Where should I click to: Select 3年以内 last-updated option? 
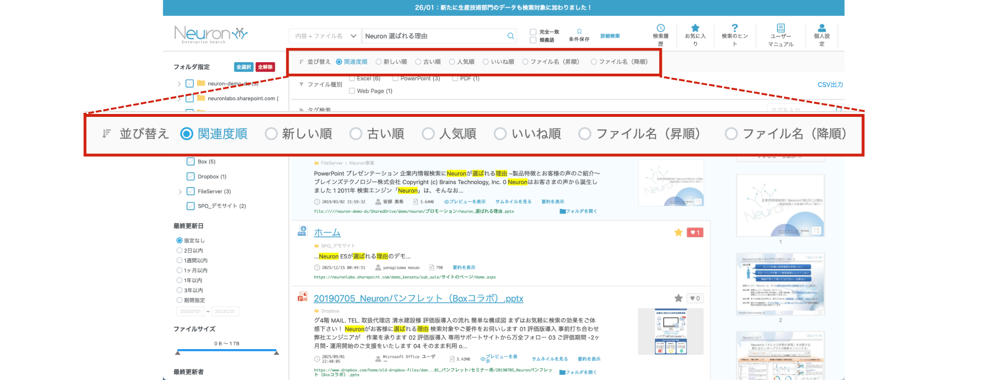[x=179, y=290]
